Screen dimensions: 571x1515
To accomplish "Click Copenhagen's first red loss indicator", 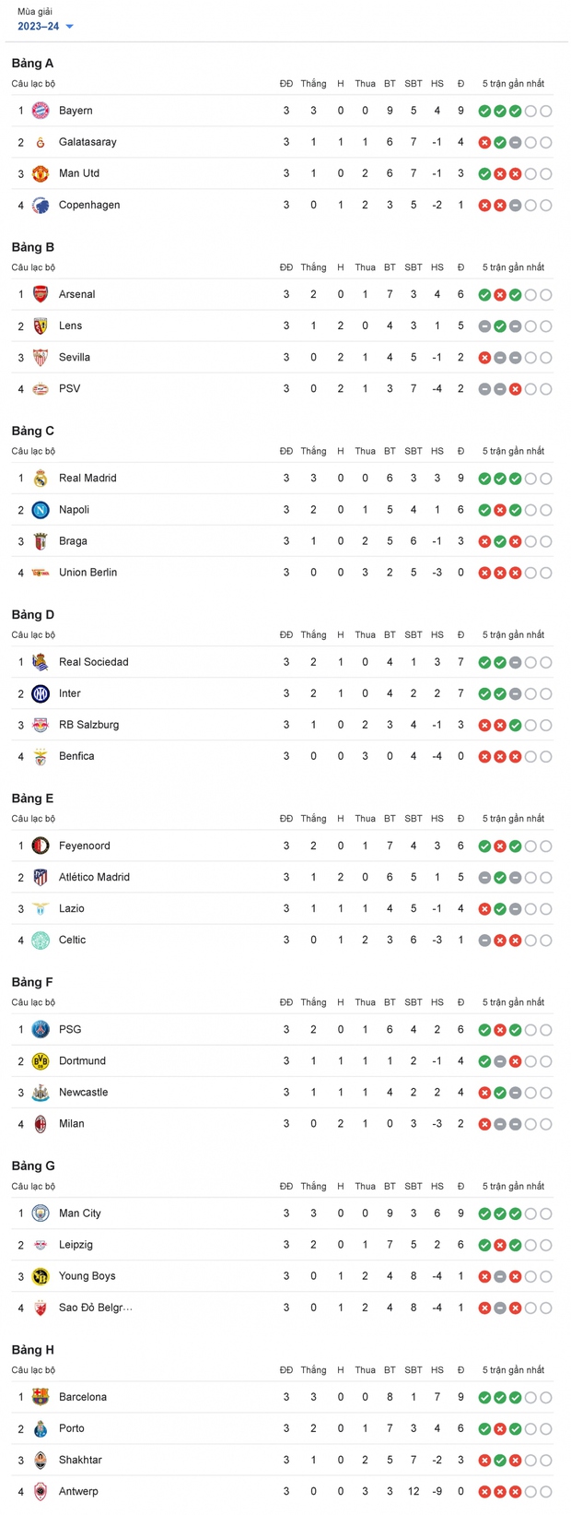I will point(484,206).
